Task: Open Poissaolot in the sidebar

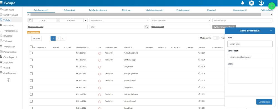Action: [x=8, y=26]
